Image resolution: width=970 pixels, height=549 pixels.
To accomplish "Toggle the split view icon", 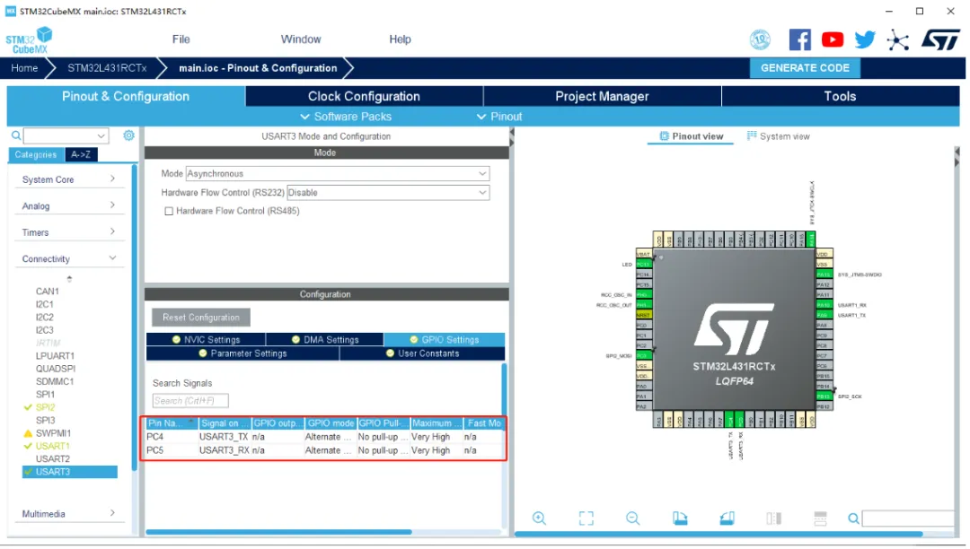I will pos(773,518).
